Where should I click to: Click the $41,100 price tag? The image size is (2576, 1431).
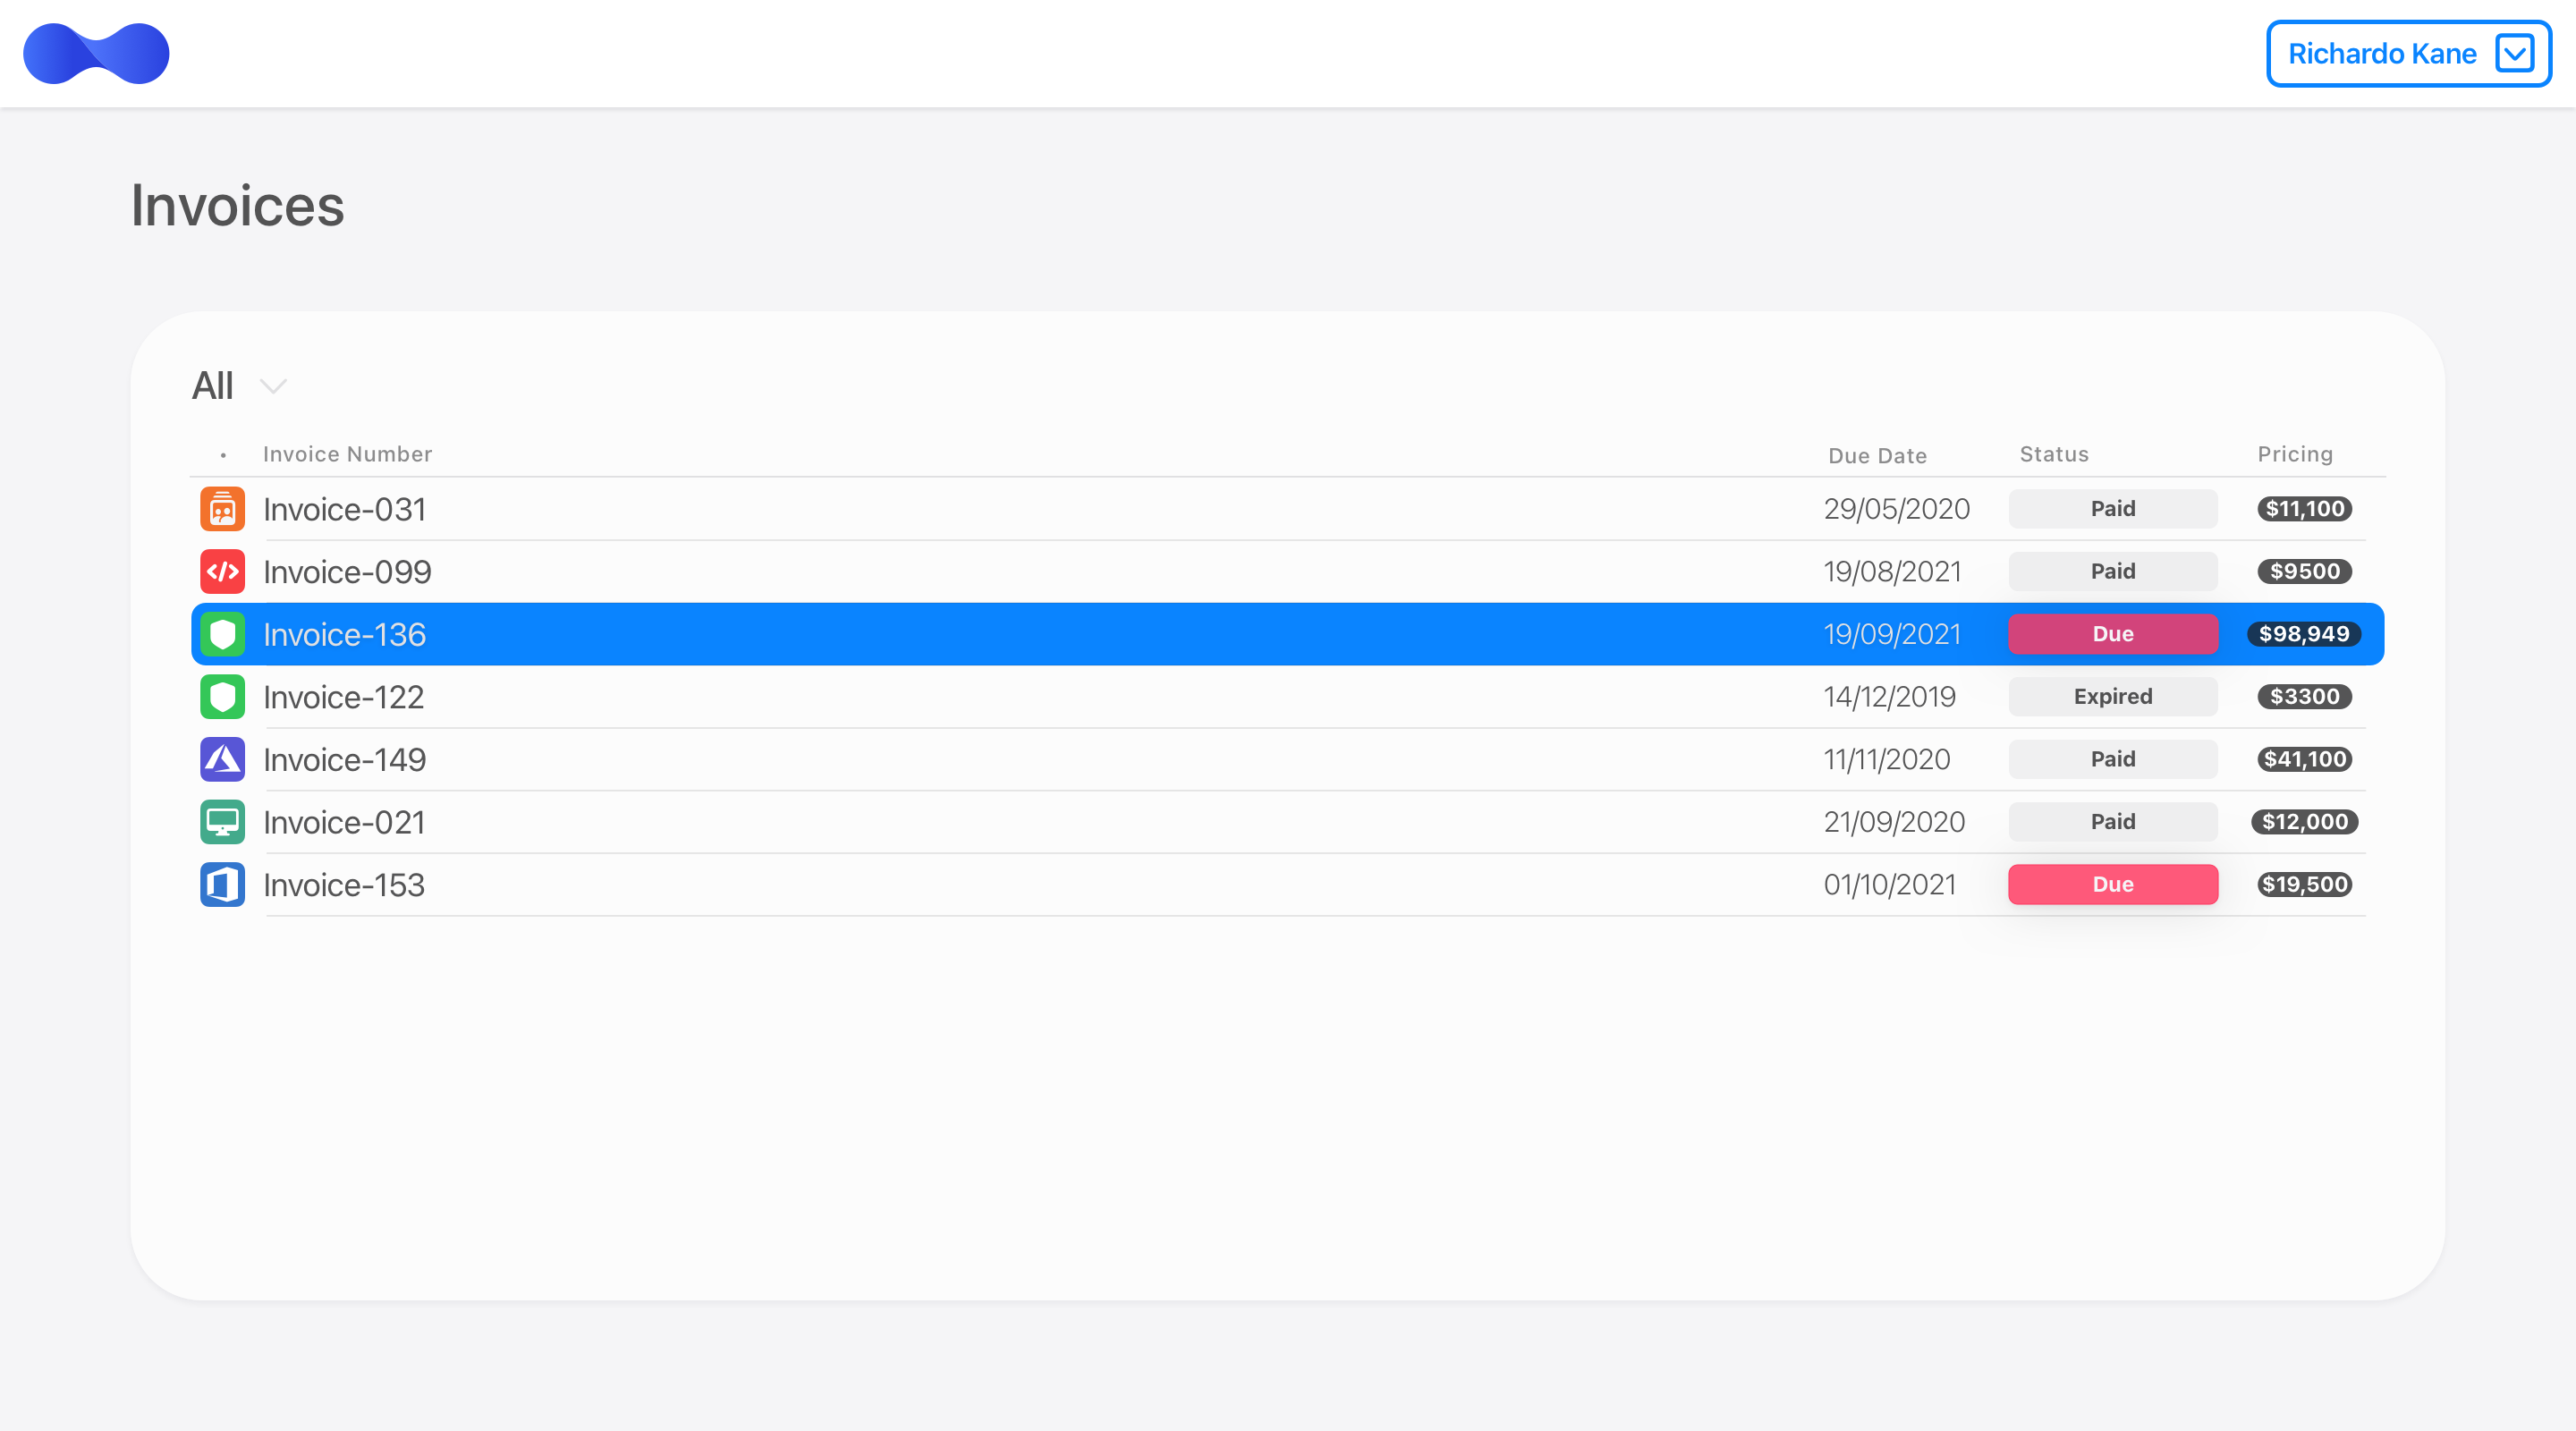(x=2304, y=759)
